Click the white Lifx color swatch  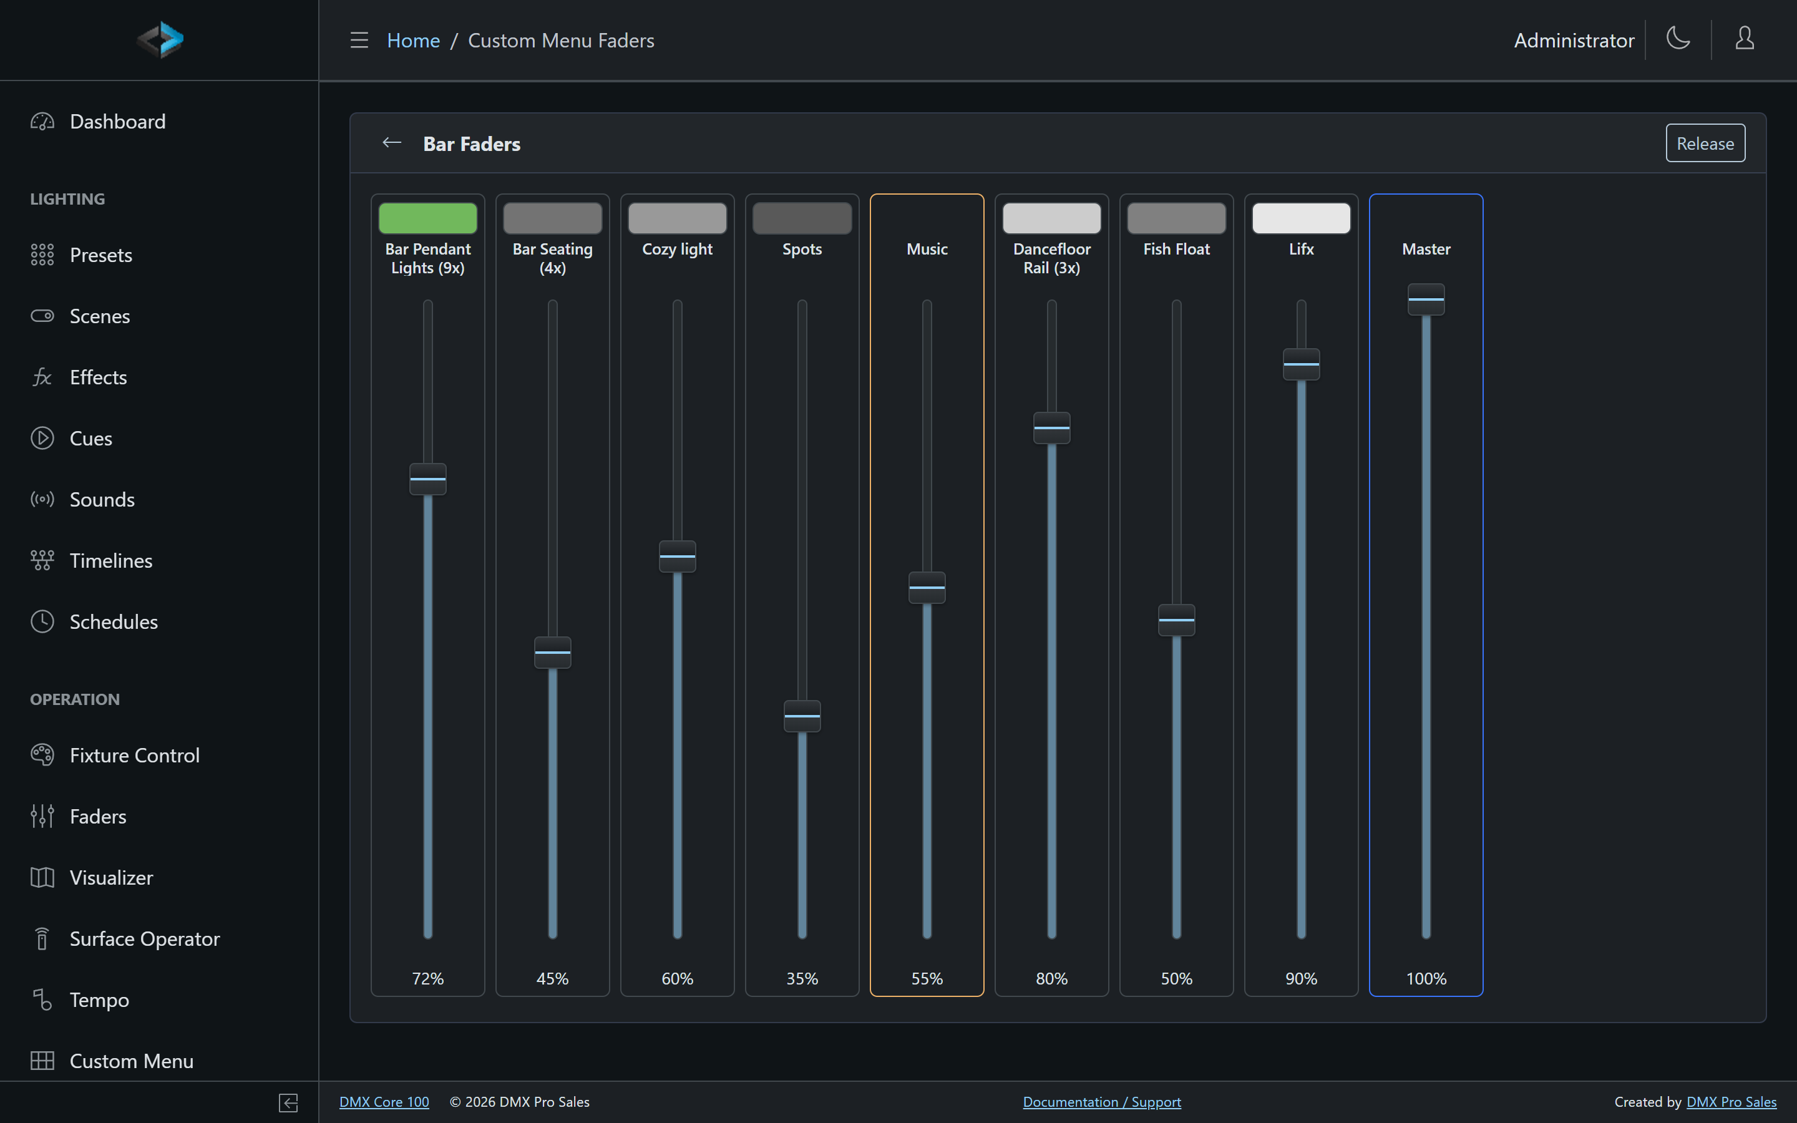click(1301, 218)
